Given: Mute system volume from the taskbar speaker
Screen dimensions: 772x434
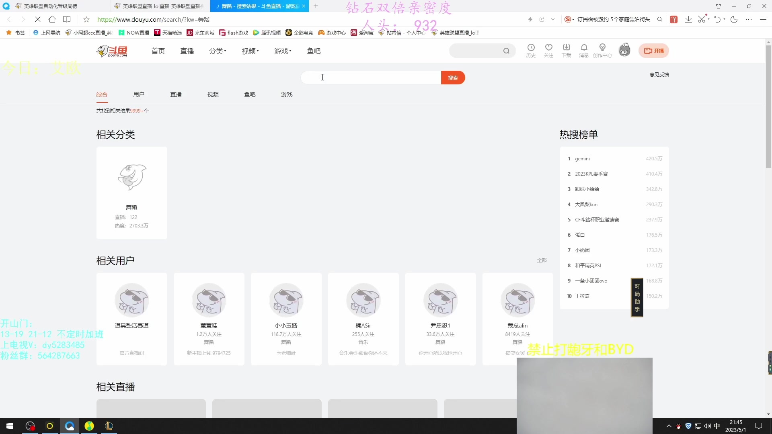Looking at the screenshot, I should [707, 426].
